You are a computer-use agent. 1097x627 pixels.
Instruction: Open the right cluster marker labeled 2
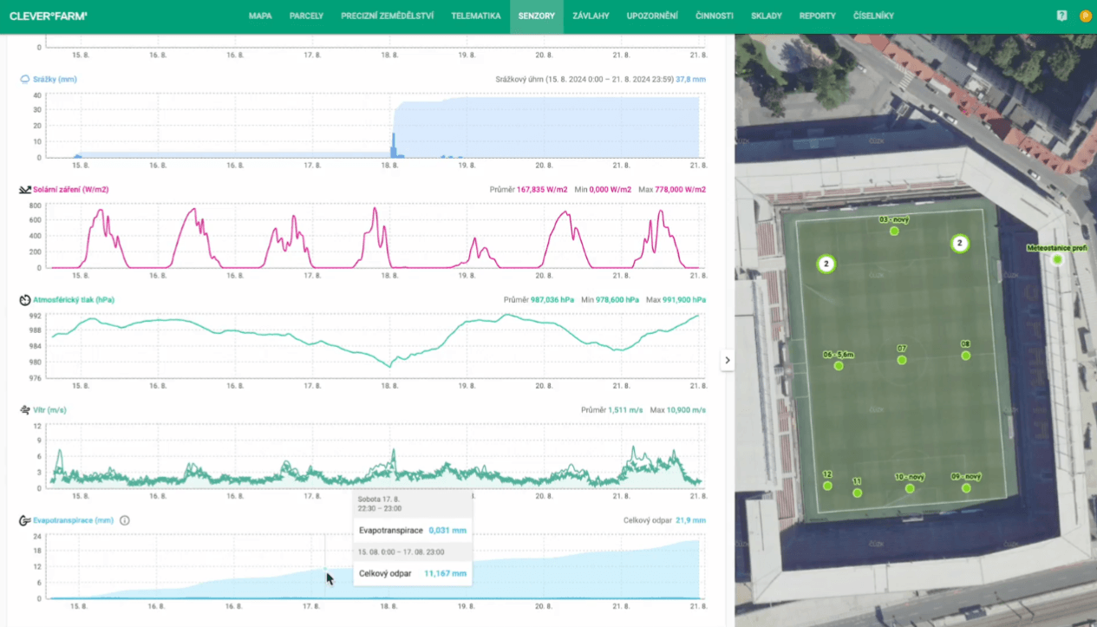point(959,244)
